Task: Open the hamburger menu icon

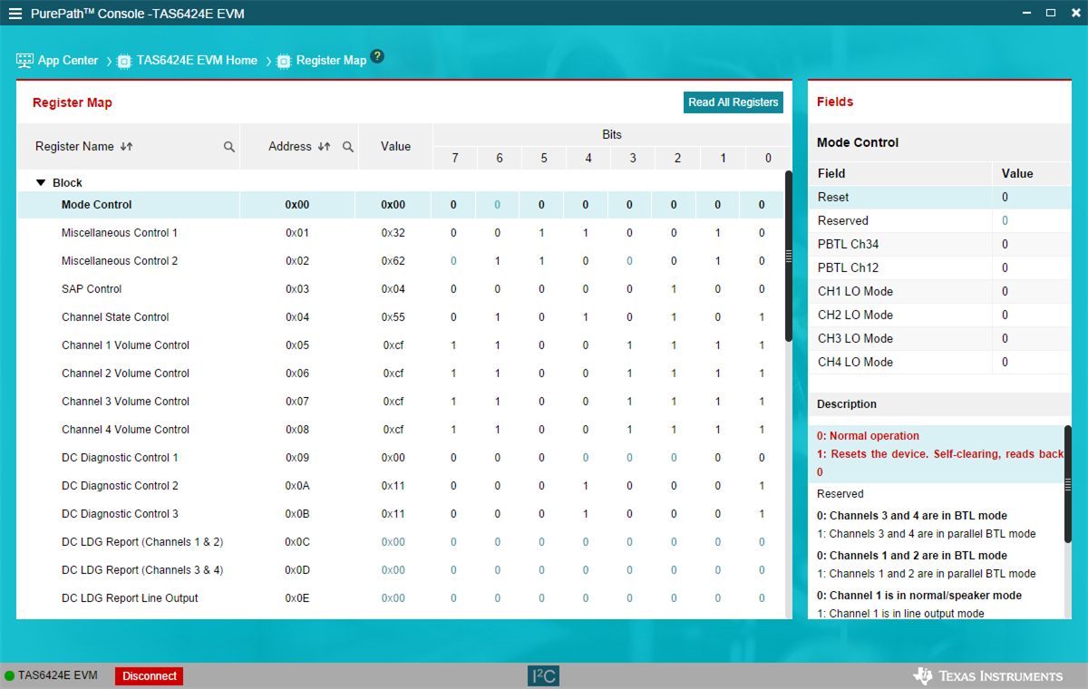Action: click(15, 14)
